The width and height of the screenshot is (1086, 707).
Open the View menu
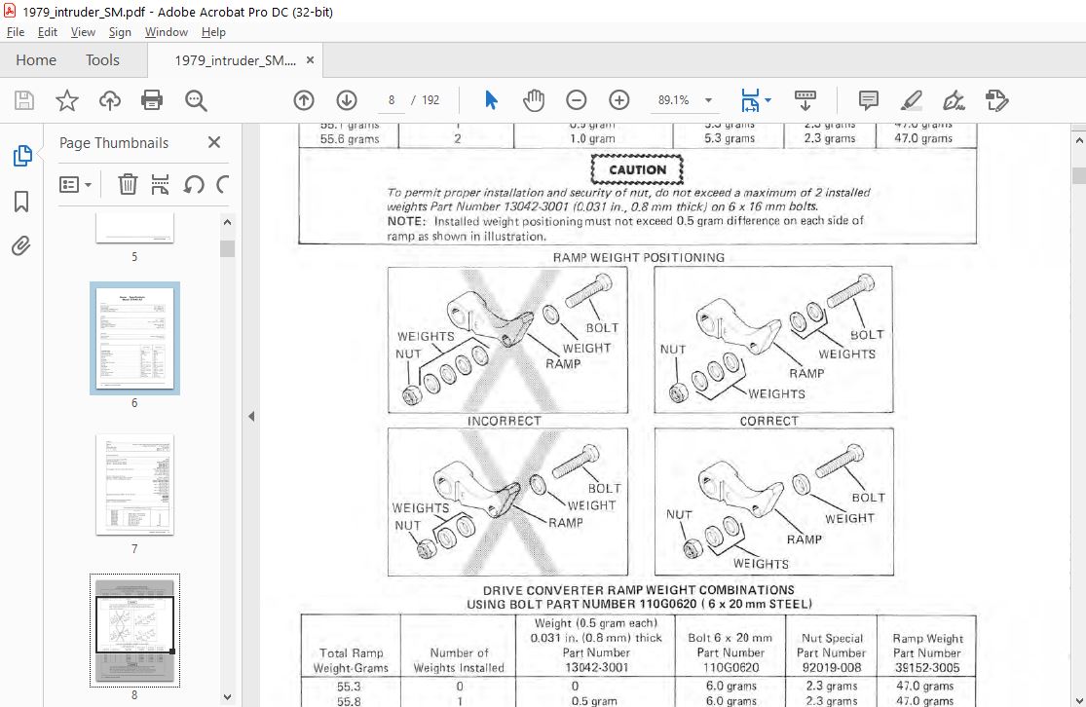pyautogui.click(x=83, y=32)
